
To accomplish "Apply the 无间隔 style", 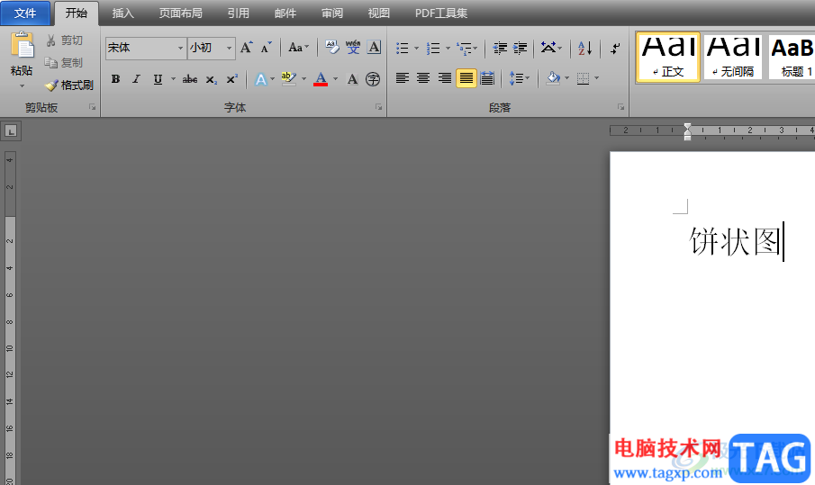I will pyautogui.click(x=733, y=57).
